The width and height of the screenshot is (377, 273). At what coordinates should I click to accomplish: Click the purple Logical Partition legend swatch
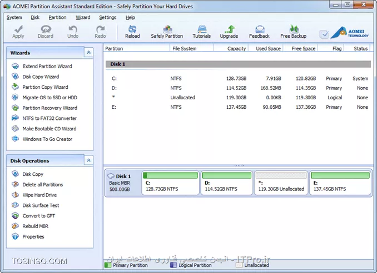(x=173, y=265)
